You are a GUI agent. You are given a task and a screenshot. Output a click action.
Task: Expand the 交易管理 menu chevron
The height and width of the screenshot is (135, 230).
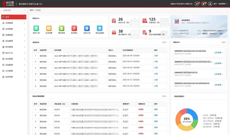point(25,23)
